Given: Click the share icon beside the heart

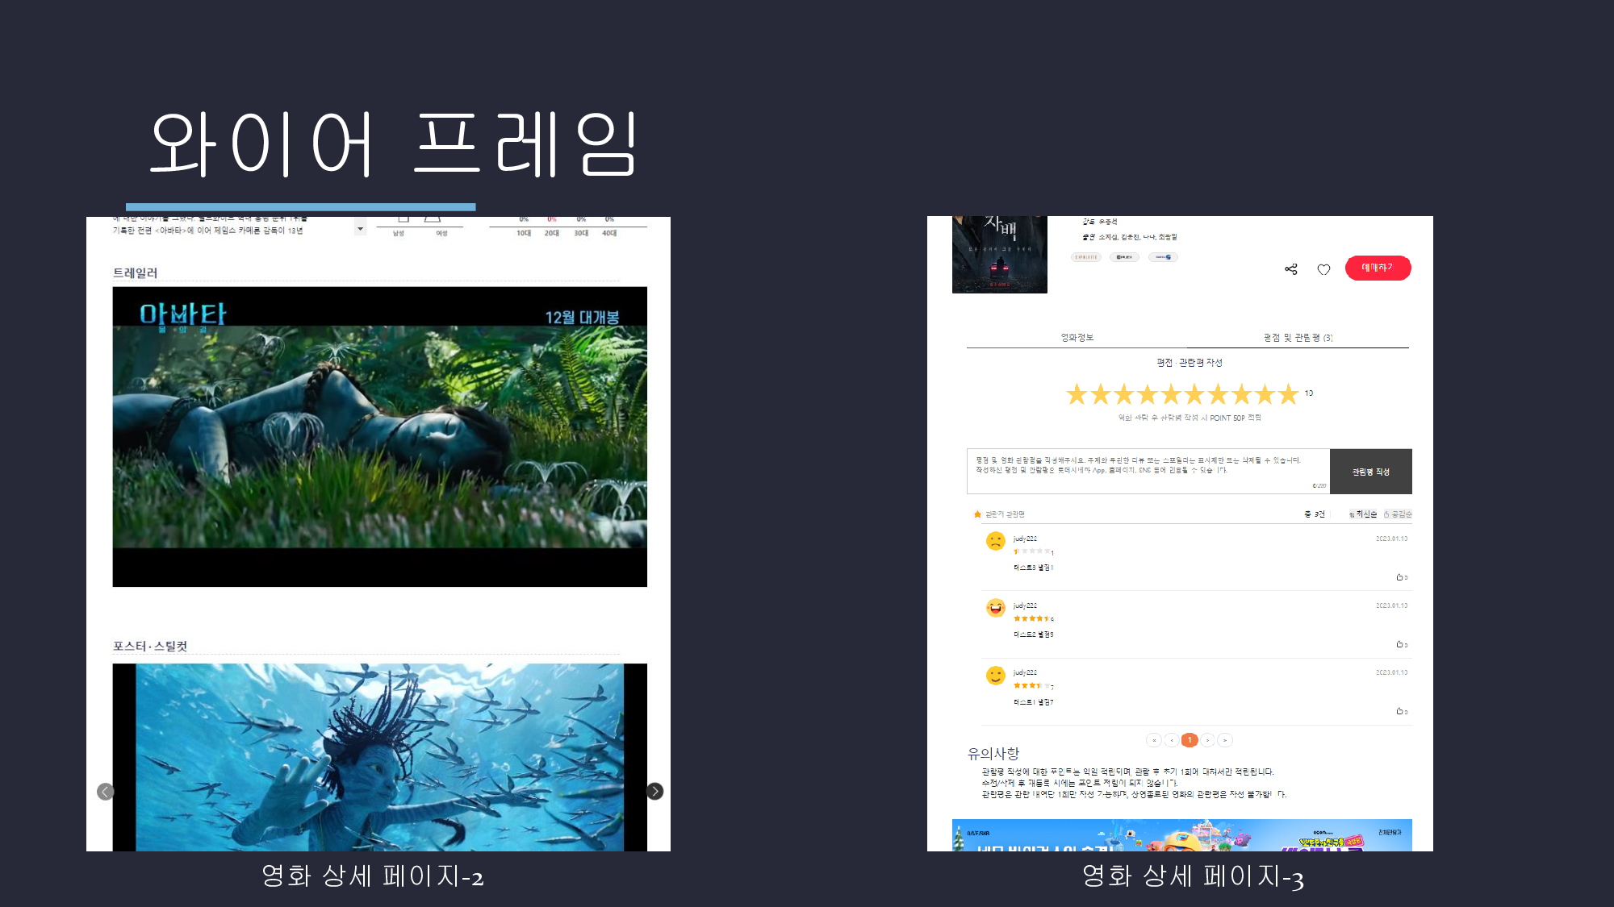Looking at the screenshot, I should tap(1291, 269).
